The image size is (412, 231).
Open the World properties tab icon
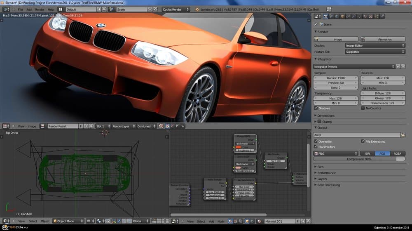pyautogui.click(x=337, y=16)
